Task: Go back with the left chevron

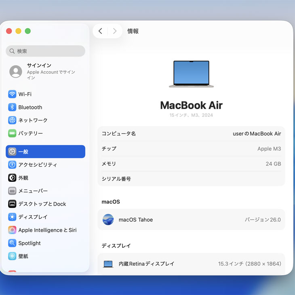Action: coord(100,31)
